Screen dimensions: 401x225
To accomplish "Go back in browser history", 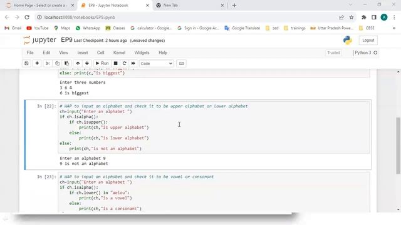I will pos(7,17).
